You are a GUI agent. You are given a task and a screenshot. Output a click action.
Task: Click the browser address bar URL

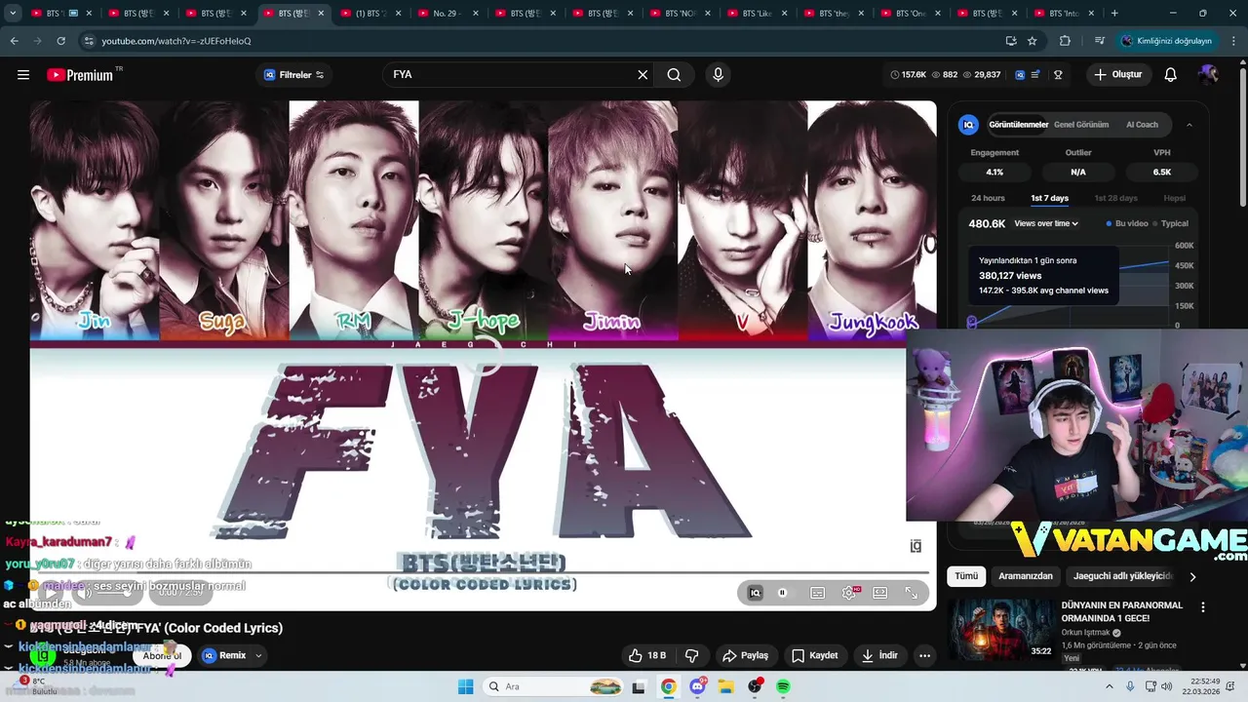(175, 41)
